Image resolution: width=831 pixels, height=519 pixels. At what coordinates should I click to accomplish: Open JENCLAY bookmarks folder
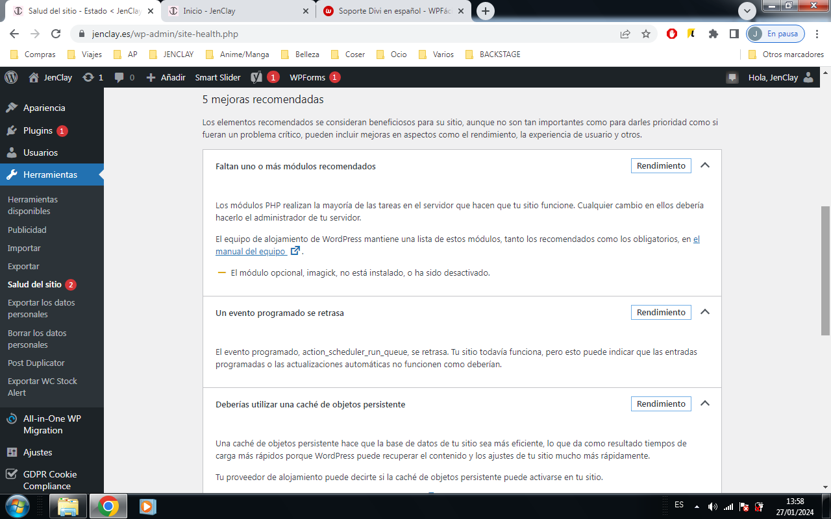point(171,54)
